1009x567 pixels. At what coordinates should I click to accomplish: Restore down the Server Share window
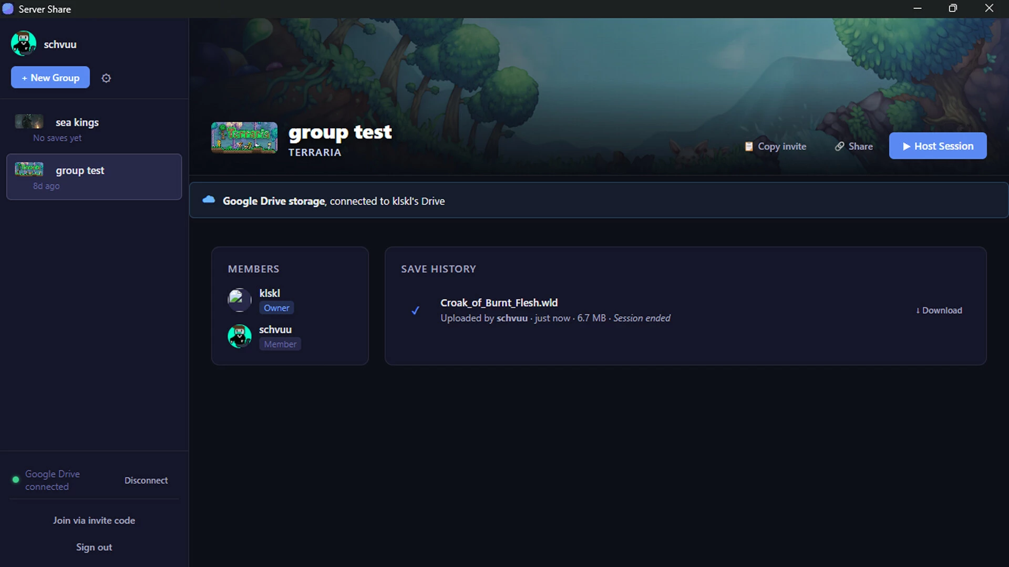(953, 8)
